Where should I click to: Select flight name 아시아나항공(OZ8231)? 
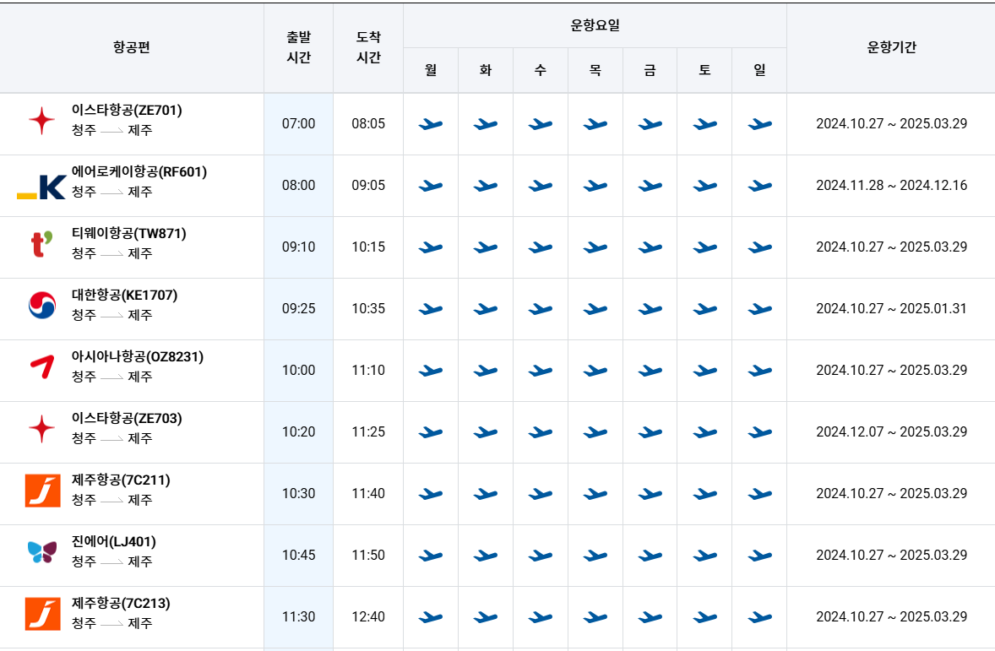(137, 356)
